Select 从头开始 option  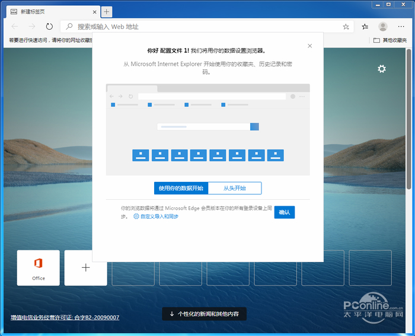point(235,188)
